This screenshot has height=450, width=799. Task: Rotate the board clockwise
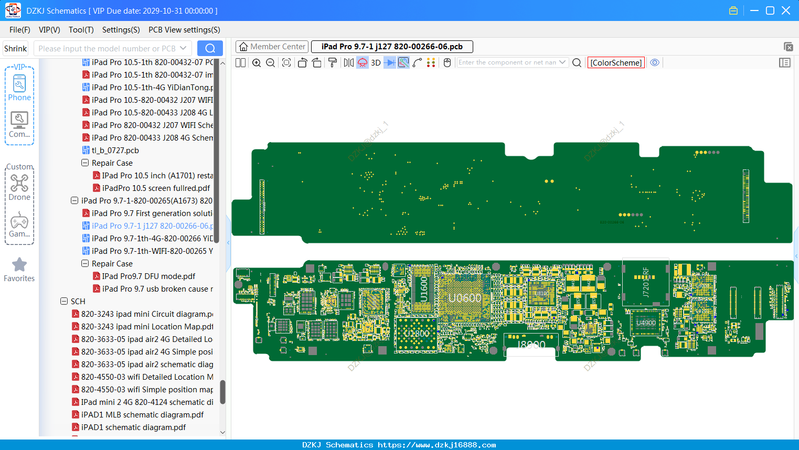point(317,62)
